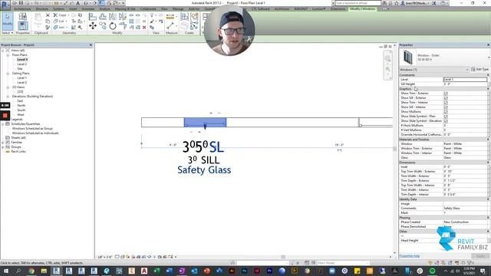Image resolution: width=491 pixels, height=276 pixels.
Task: Select the Mirror - Pick Axis tool
Action: point(113,17)
